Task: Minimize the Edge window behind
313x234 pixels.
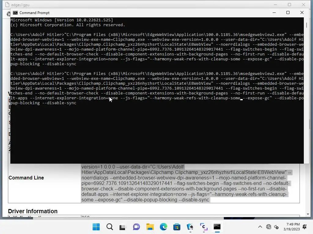Action: tap(275, 4)
